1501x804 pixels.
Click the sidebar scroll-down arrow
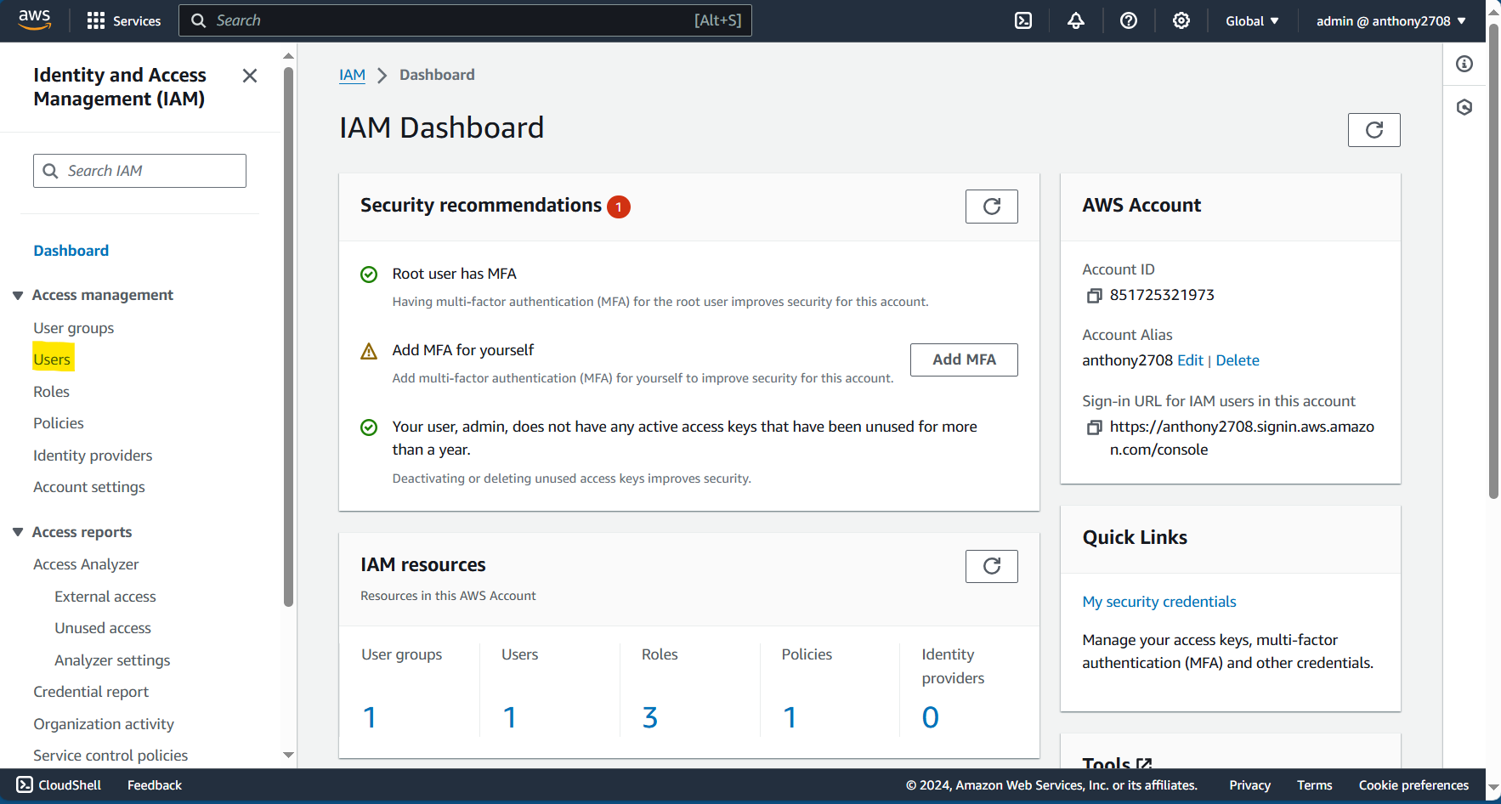point(288,755)
